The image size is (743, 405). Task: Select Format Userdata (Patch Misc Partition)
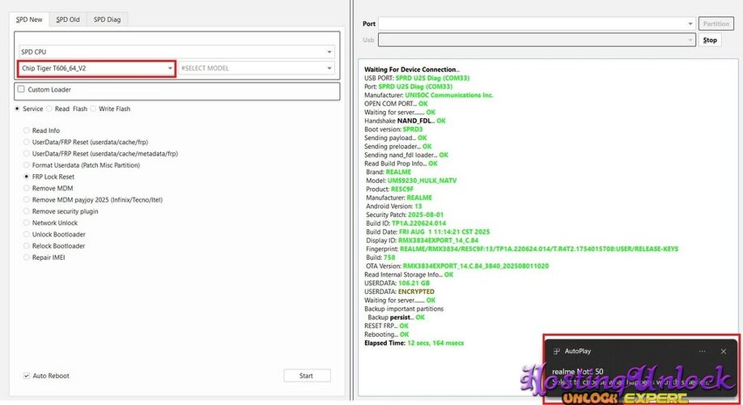tap(27, 165)
